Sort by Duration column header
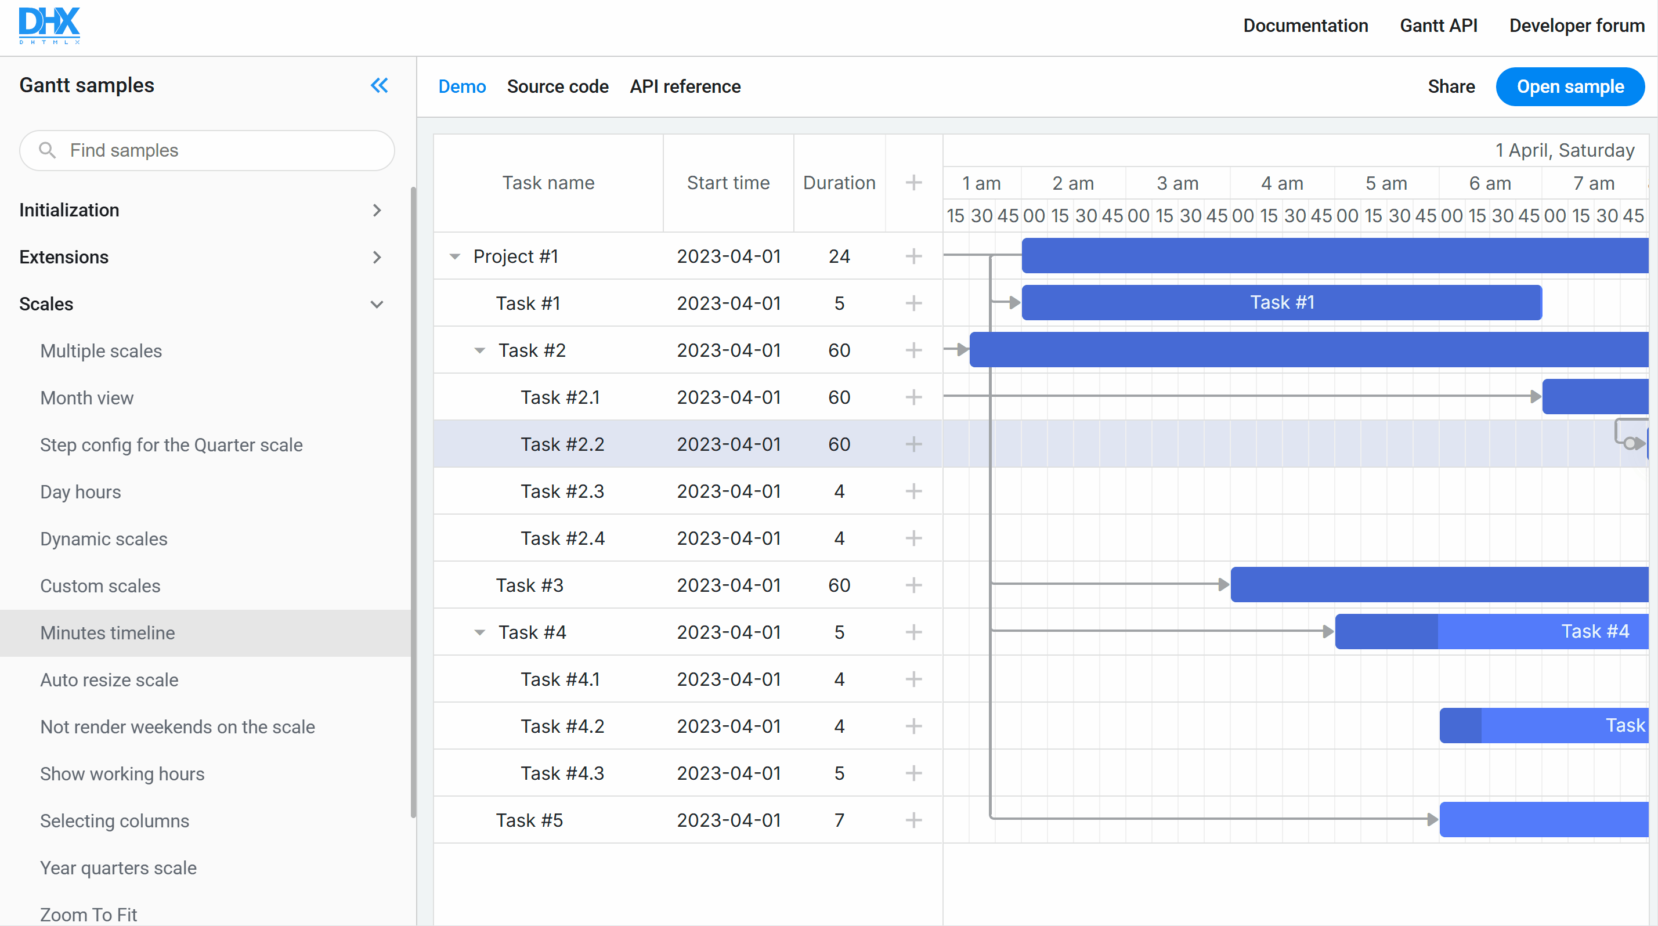1658x926 pixels. coord(839,183)
